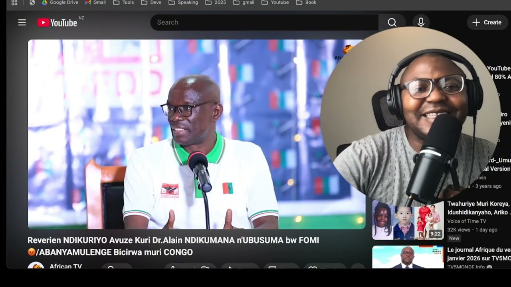Click the main video player

(196, 134)
